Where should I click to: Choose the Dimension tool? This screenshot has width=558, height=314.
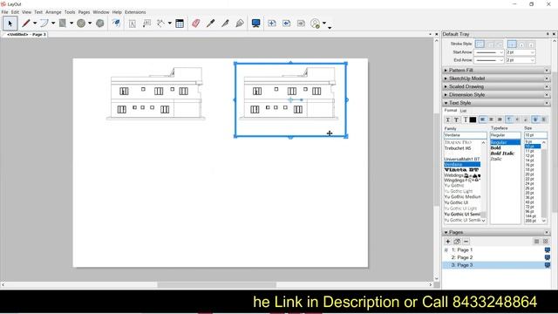161,24
